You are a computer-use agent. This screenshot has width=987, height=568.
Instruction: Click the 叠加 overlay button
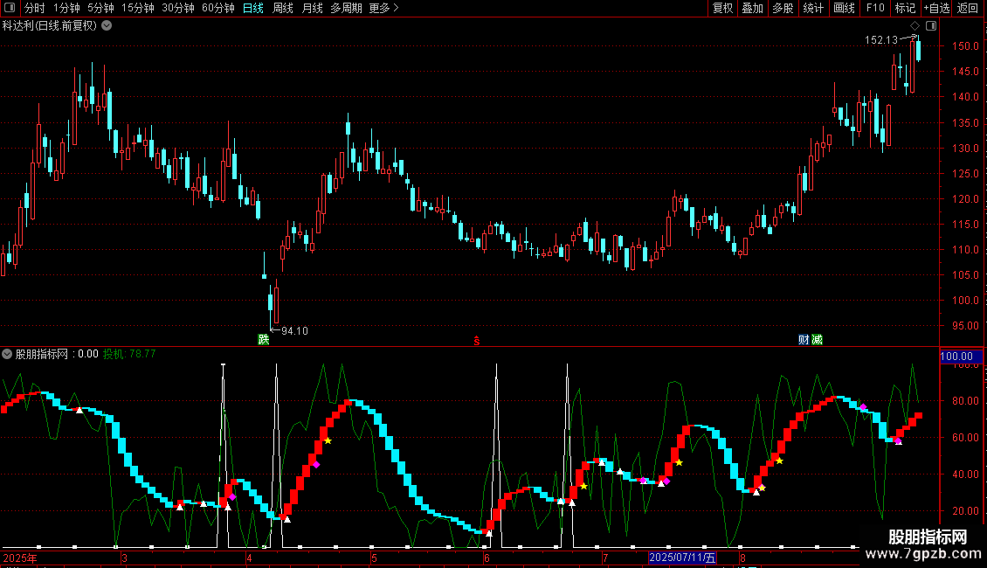(752, 8)
